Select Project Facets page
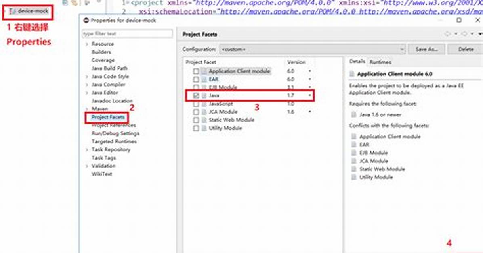The height and width of the screenshot is (253, 483). click(x=108, y=117)
